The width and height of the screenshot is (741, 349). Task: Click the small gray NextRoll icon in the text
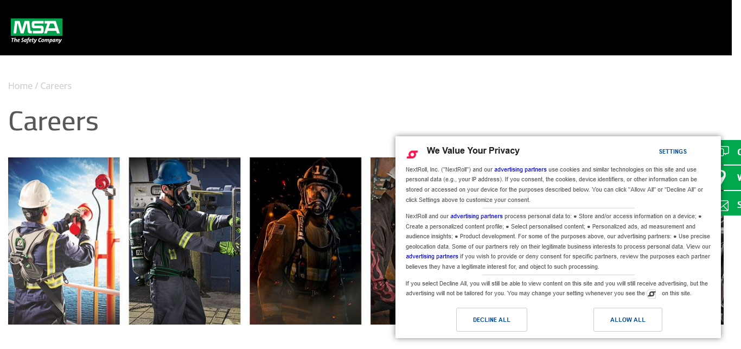(651, 294)
